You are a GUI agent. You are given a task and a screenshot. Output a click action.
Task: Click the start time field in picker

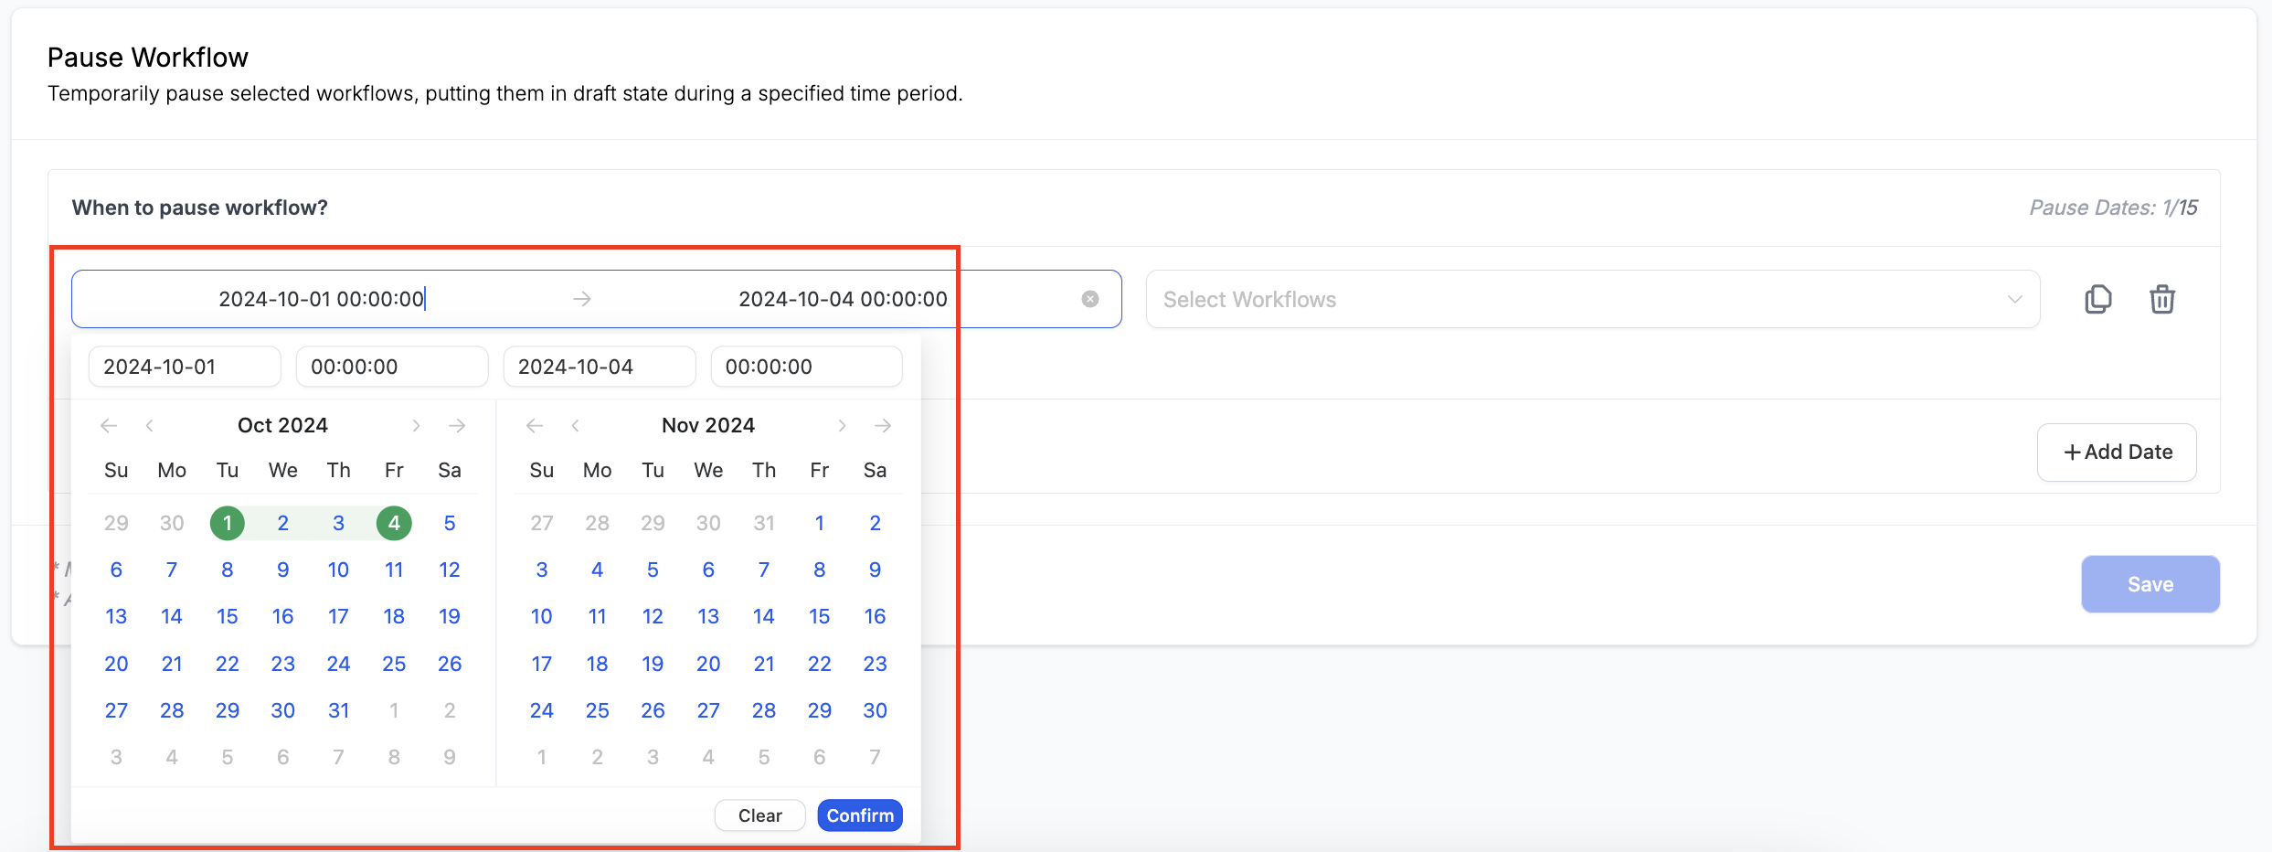[x=392, y=367]
